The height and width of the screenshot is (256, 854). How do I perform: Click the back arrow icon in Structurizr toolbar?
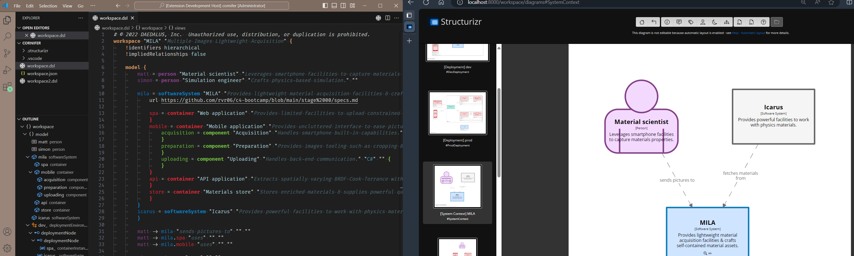pos(654,22)
